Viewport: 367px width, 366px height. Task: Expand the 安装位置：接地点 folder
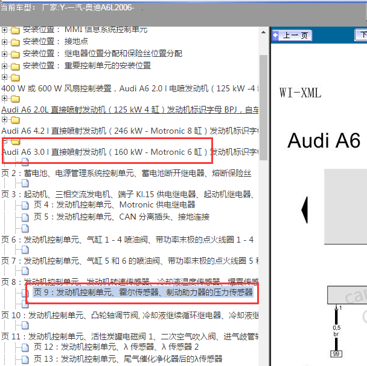tap(4, 42)
